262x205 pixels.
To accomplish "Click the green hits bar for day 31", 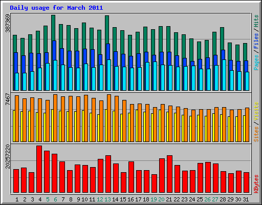I will click(x=245, y=52).
